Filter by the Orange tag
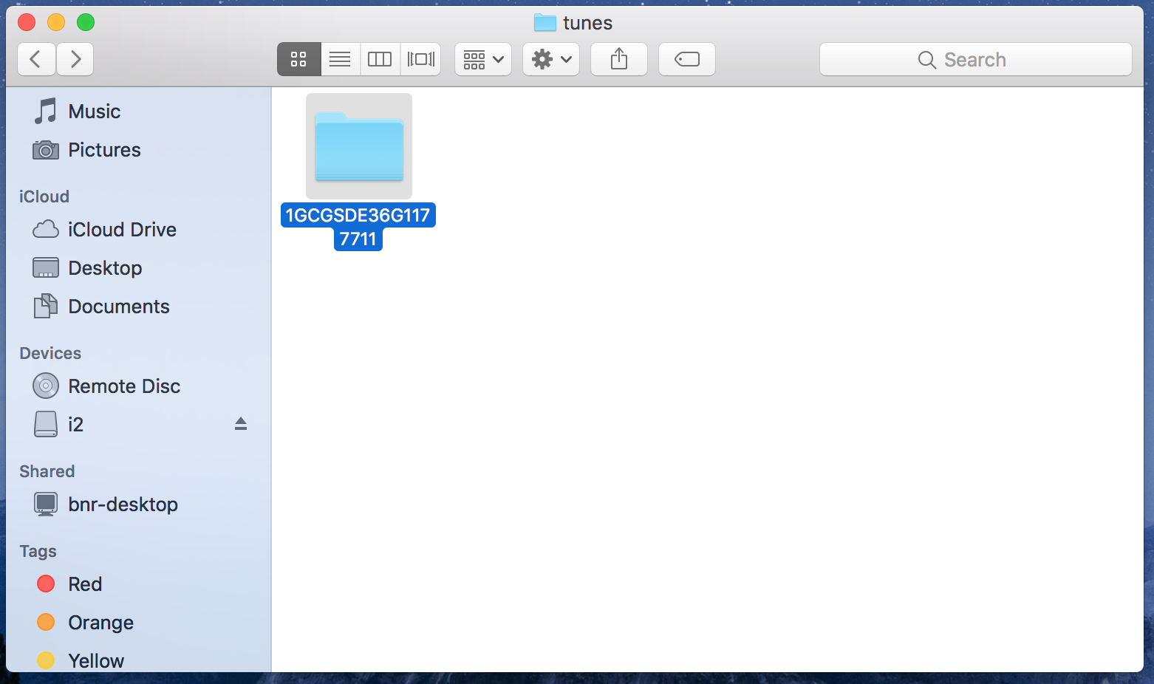 138,623
